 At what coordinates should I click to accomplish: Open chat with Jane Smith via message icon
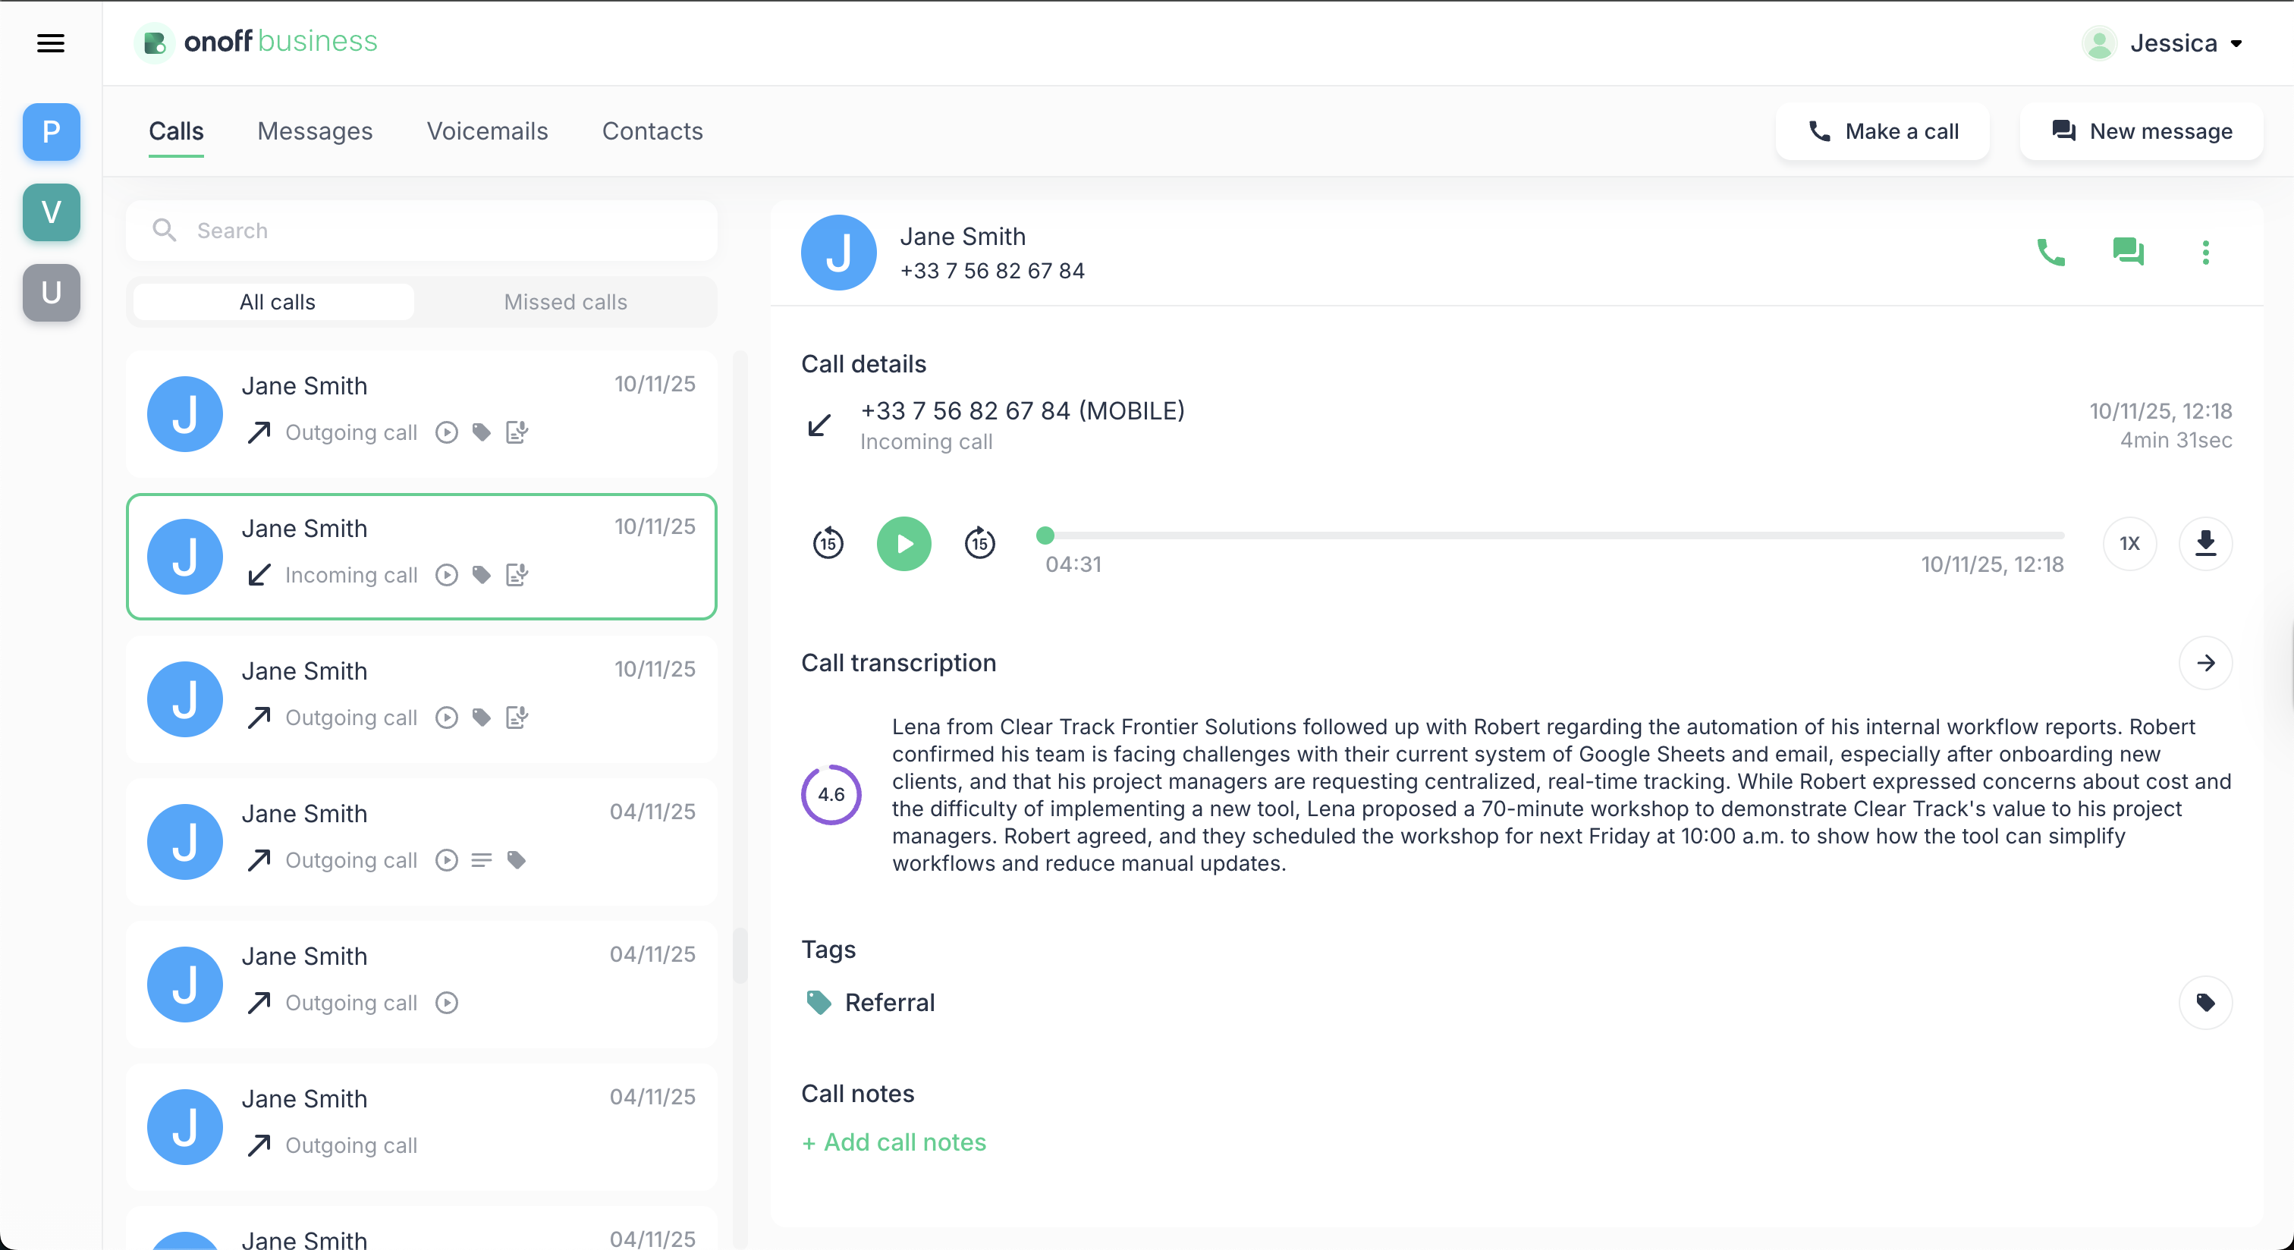[2129, 253]
